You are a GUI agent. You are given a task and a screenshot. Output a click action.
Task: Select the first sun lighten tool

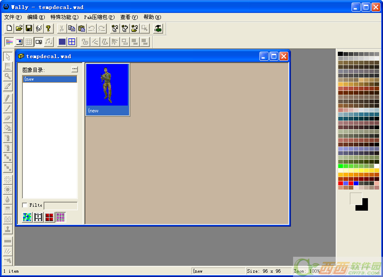(8, 180)
